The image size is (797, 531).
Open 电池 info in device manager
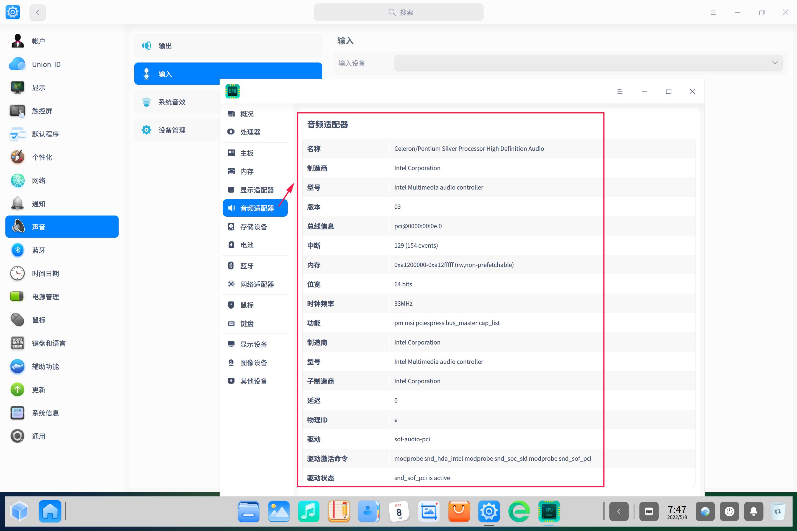[x=246, y=245]
